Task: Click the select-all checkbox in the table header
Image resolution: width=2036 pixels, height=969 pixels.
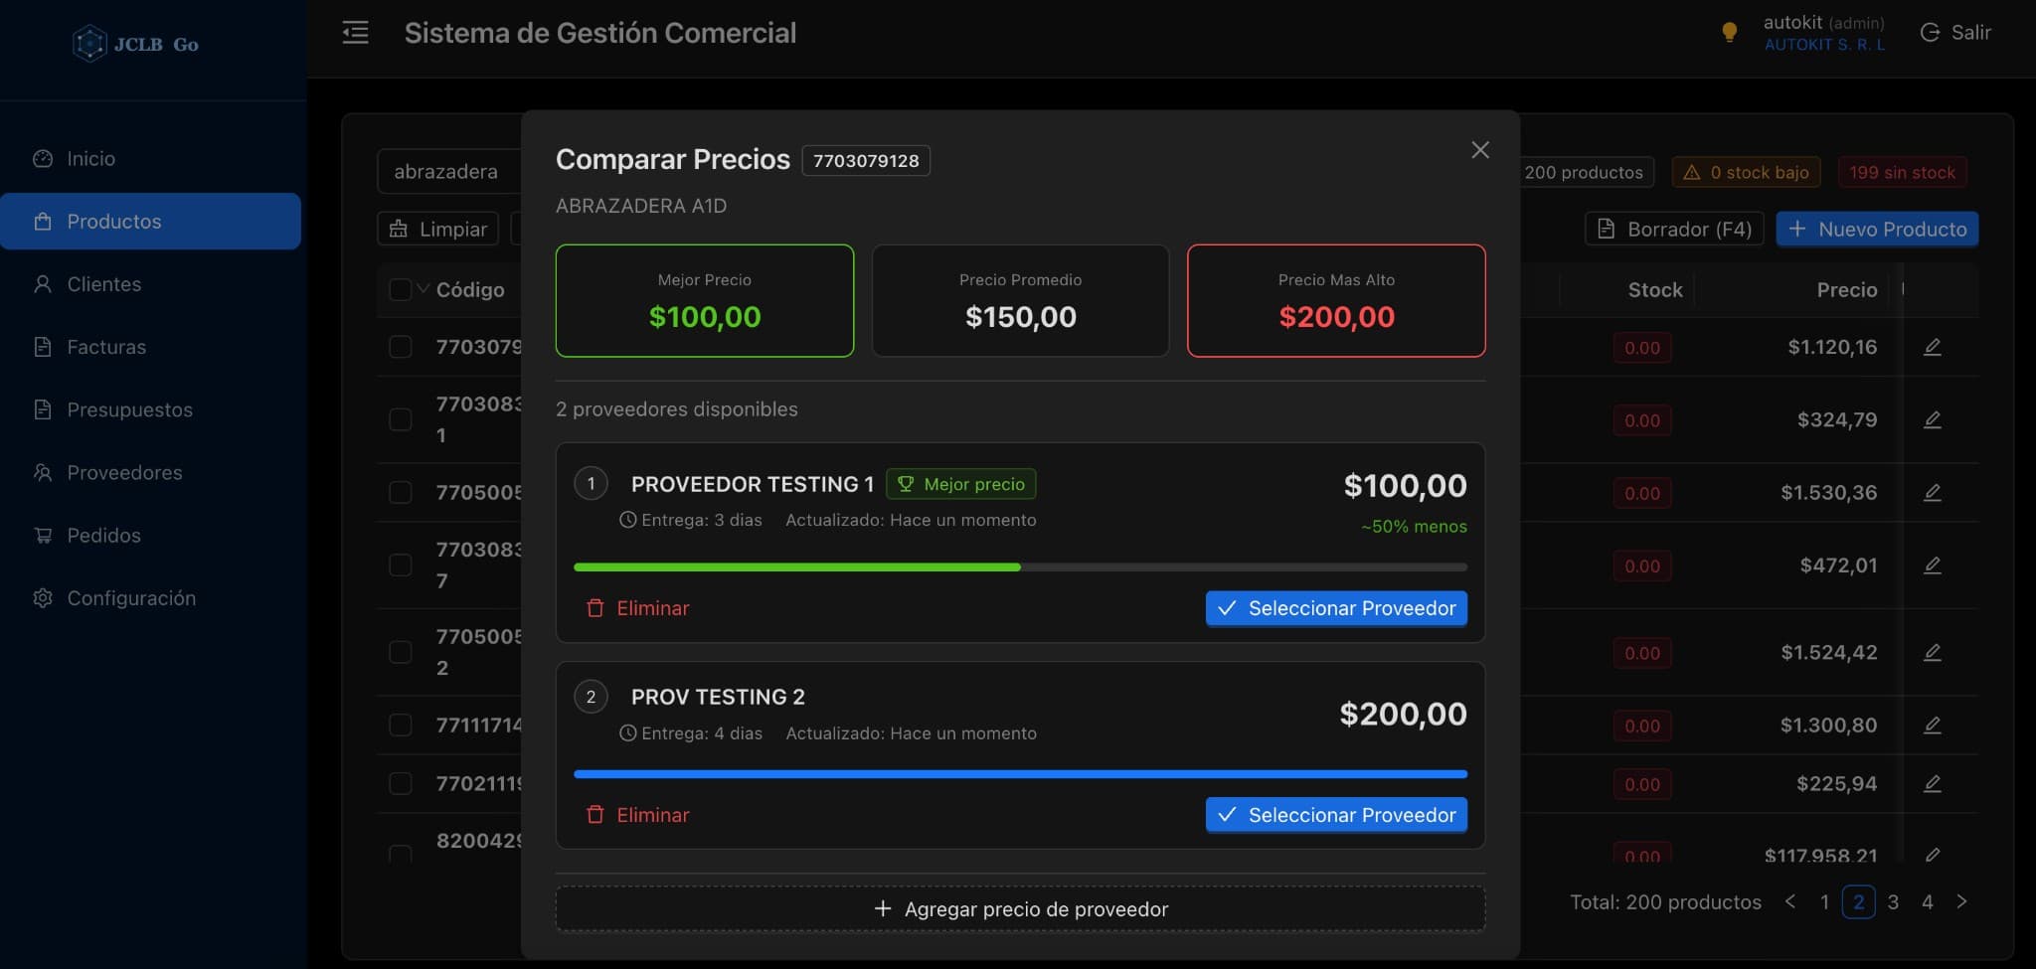Action: tap(402, 289)
